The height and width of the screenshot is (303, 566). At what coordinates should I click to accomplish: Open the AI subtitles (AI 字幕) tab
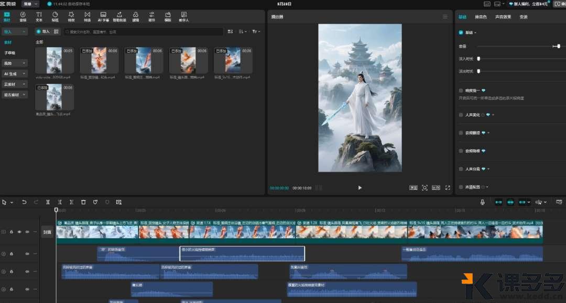tap(103, 17)
